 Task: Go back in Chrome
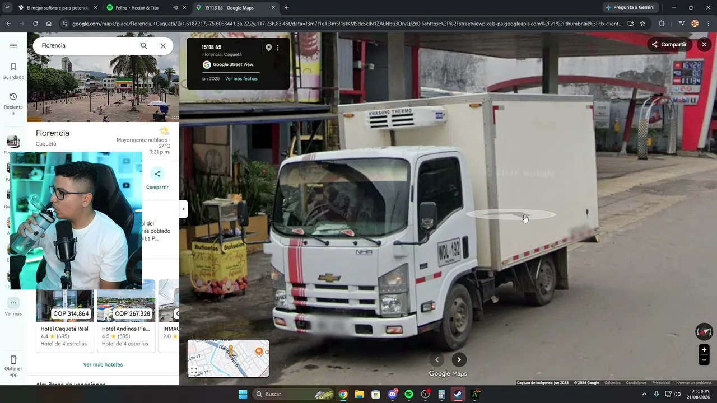[x=8, y=24]
